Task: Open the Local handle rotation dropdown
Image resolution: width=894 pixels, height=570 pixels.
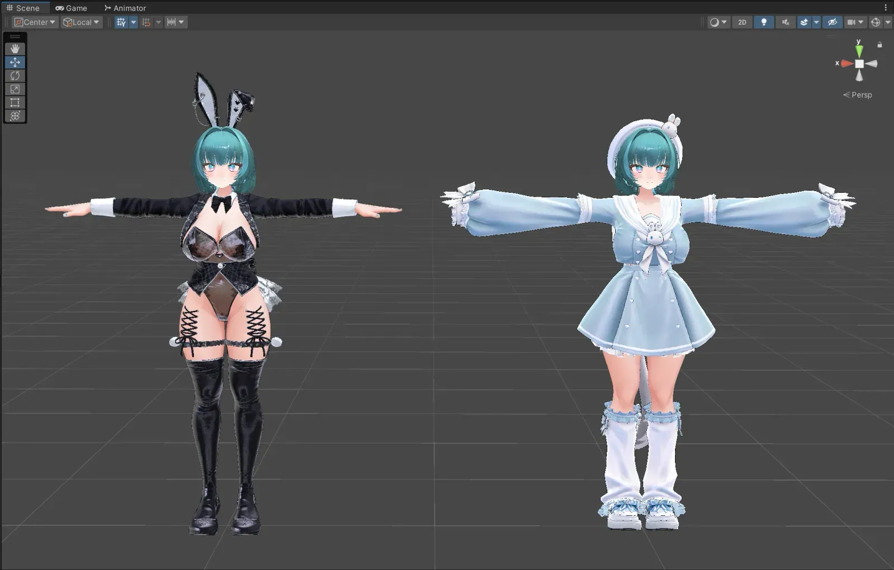Action: (82, 22)
